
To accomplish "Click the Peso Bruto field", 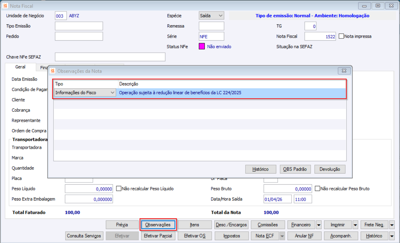I will coord(287,189).
